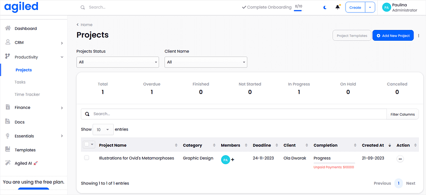
Task: Open the vertical three-dot options menu
Action: click(419, 35)
